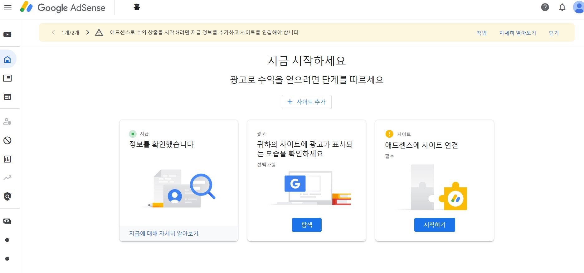
Task: Click the 귀하의 사이트에 광고가 표시되는 title
Action: point(305,149)
